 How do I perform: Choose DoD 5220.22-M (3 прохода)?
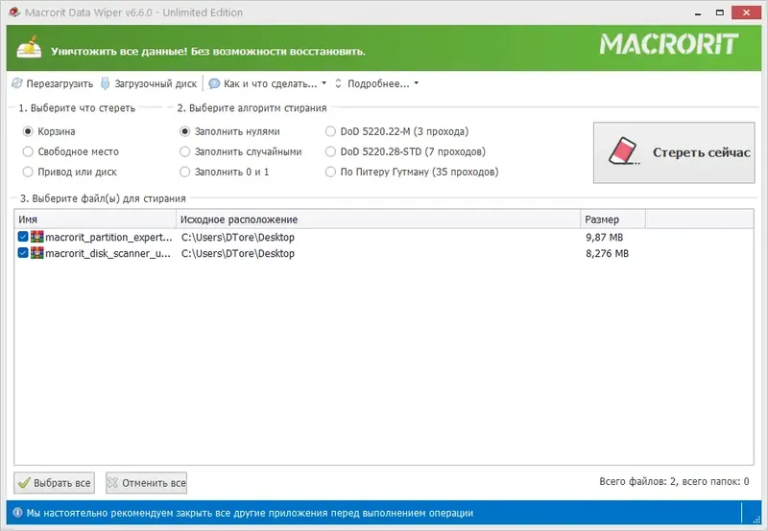point(330,131)
